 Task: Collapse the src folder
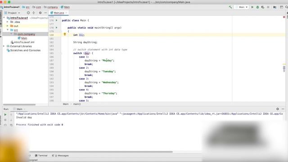[8, 30]
